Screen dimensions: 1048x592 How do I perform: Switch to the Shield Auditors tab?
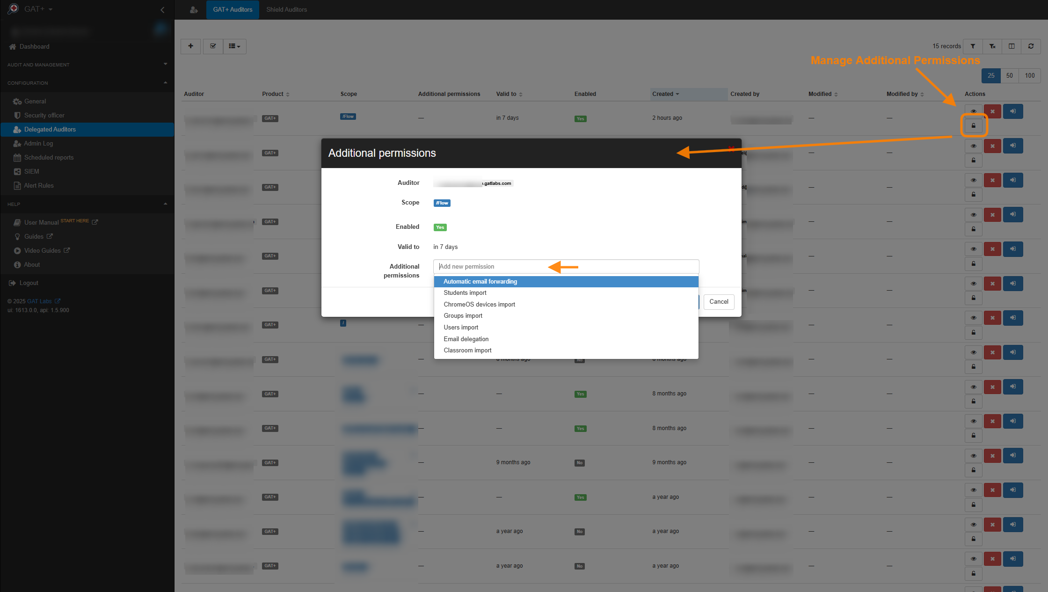click(286, 9)
